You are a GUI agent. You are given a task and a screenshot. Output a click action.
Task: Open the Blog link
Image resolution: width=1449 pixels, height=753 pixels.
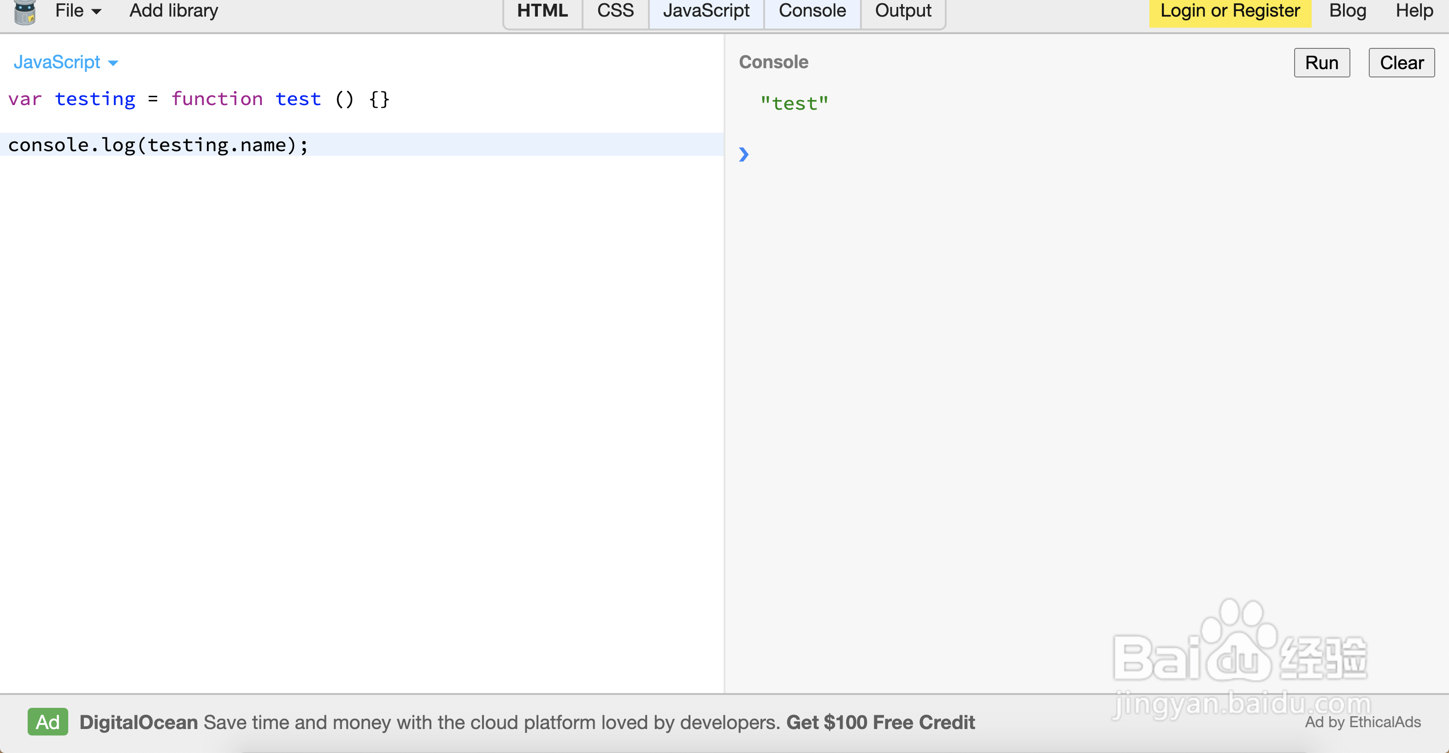1347,11
